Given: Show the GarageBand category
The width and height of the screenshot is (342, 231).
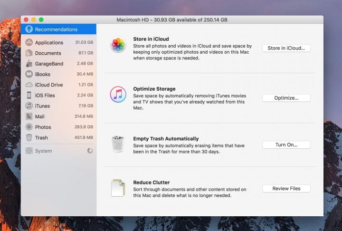Looking at the screenshot, I should [58, 64].
